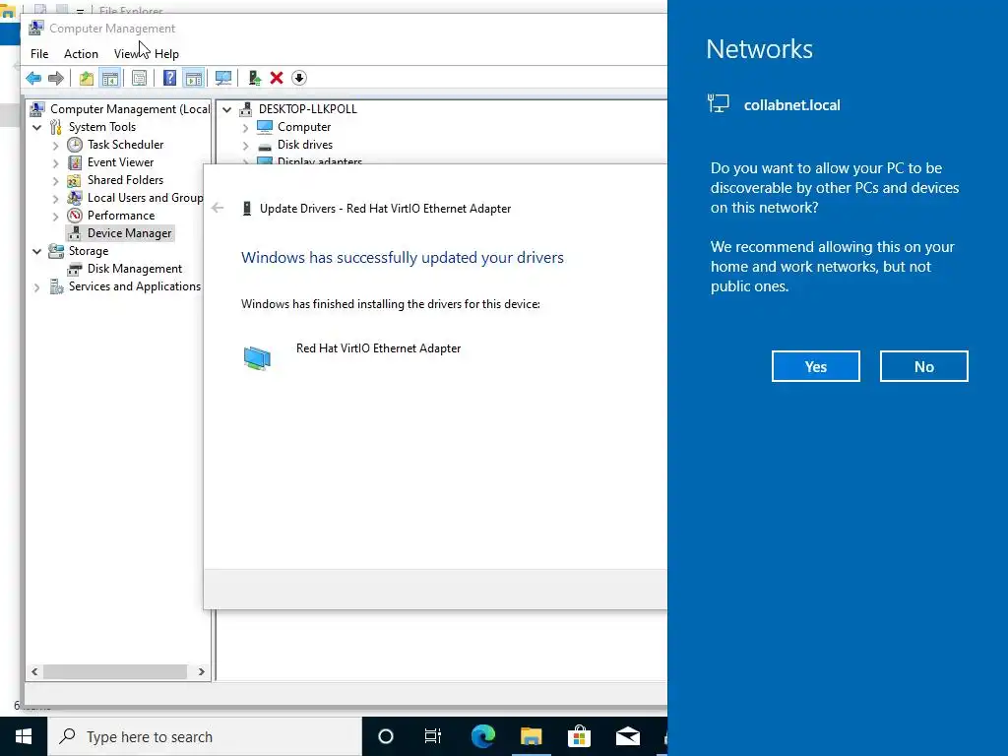Select DESKTOP-LLKPOLL device root
The width and height of the screenshot is (1008, 756).
(307, 109)
